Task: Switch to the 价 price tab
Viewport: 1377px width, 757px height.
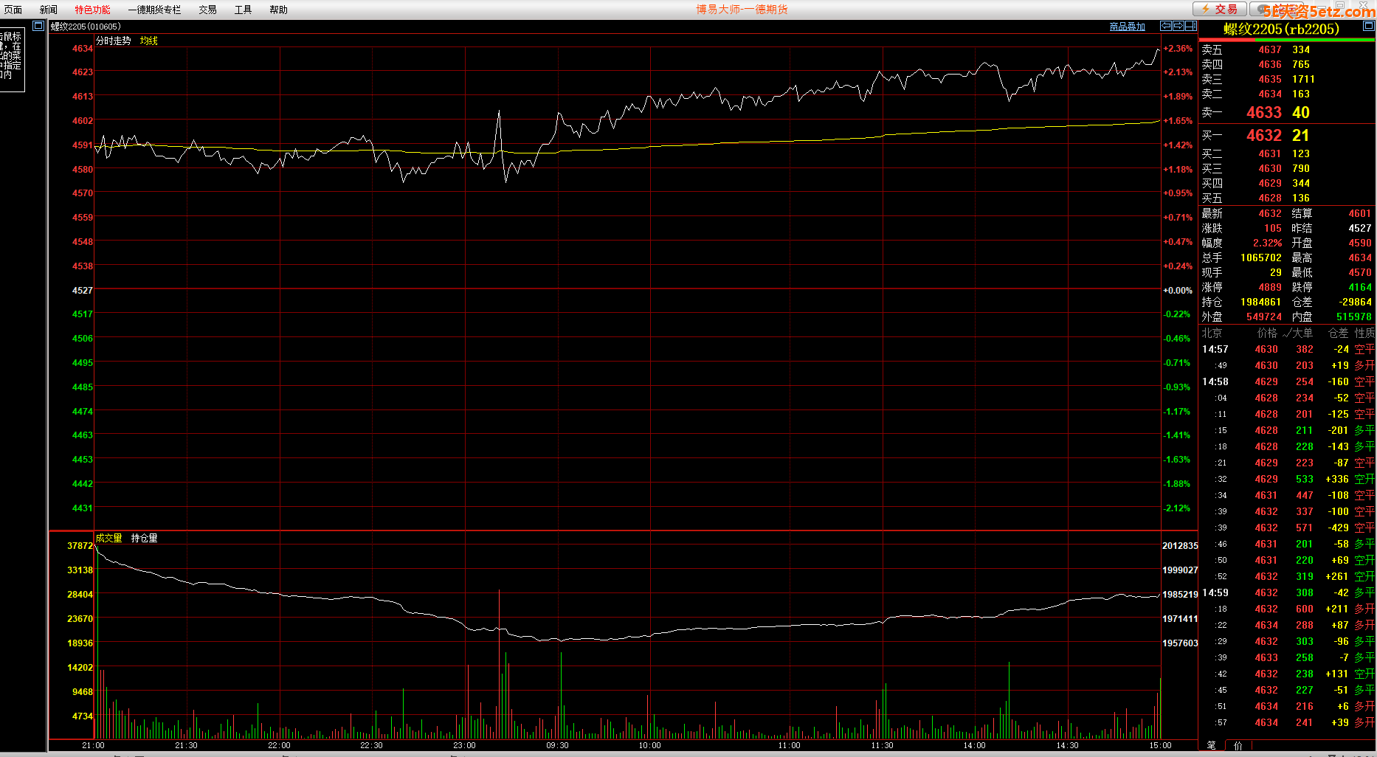Action: pyautogui.click(x=1238, y=745)
